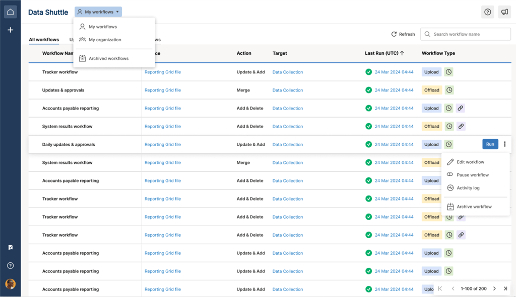Open the My workflows dropdown

[x=98, y=12]
